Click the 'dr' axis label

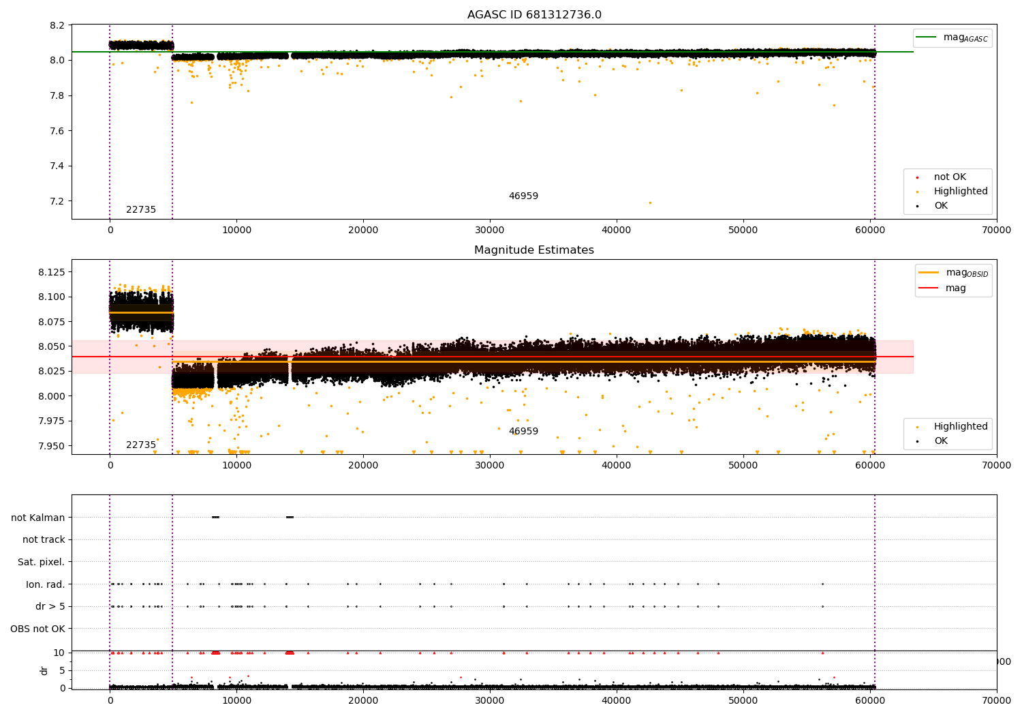44,670
